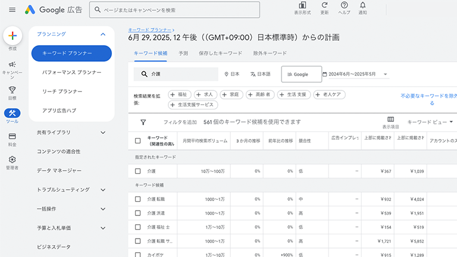
Task: Check the 介護 派遣 row checkbox
Action: tap(138, 213)
